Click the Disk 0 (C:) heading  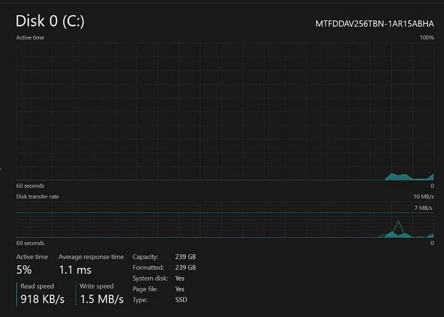[x=50, y=21]
